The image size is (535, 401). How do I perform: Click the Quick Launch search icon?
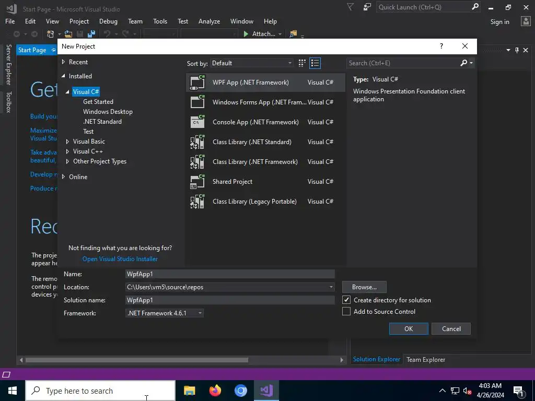475,7
